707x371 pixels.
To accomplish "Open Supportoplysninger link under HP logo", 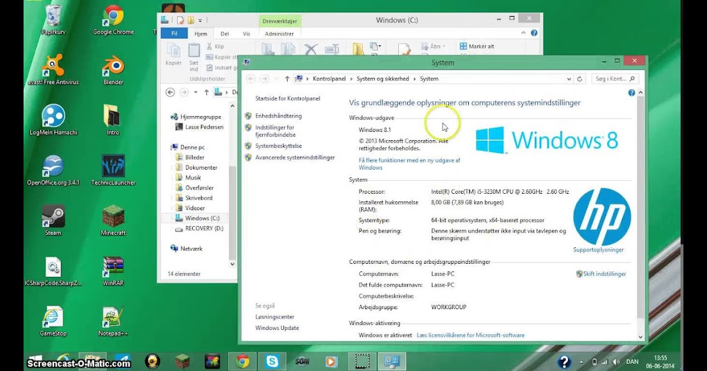I will click(598, 250).
